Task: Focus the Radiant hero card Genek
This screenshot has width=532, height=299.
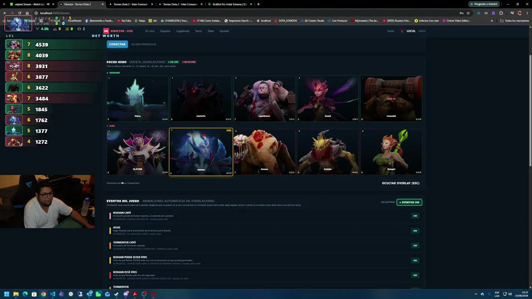Action: tap(328, 98)
